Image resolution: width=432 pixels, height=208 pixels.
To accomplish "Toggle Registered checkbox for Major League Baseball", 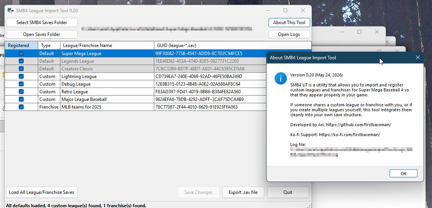I will (x=21, y=99).
